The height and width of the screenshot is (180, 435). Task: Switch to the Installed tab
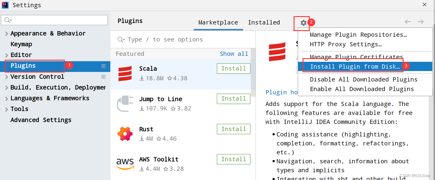[264, 22]
